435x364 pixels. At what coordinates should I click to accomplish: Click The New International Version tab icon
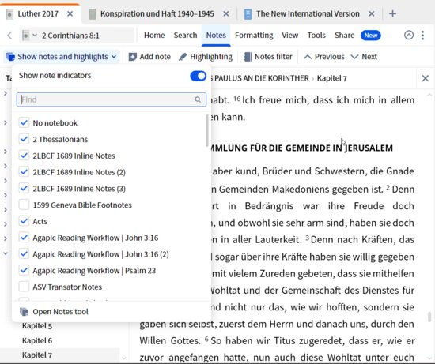[x=248, y=14]
